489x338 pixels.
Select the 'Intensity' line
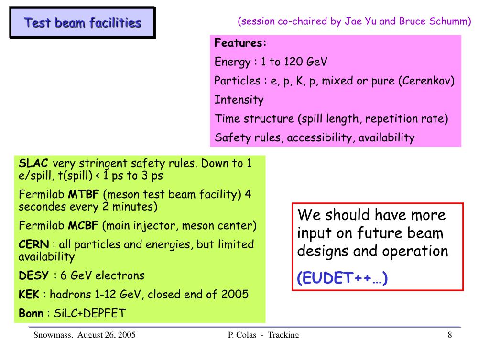[239, 100]
